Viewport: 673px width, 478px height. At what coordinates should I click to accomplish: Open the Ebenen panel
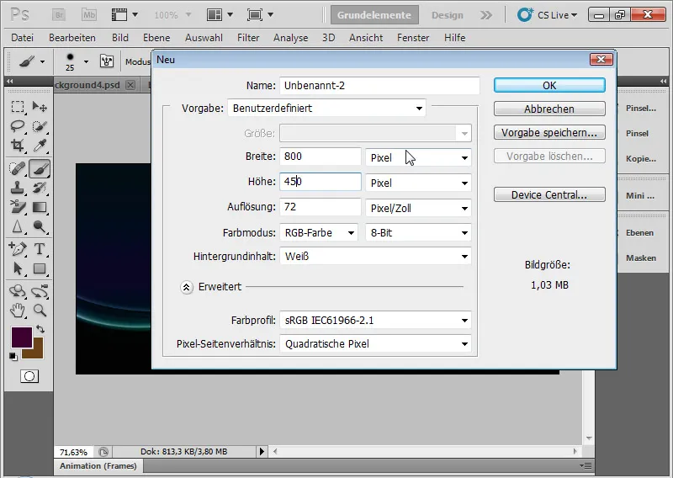pyautogui.click(x=639, y=233)
